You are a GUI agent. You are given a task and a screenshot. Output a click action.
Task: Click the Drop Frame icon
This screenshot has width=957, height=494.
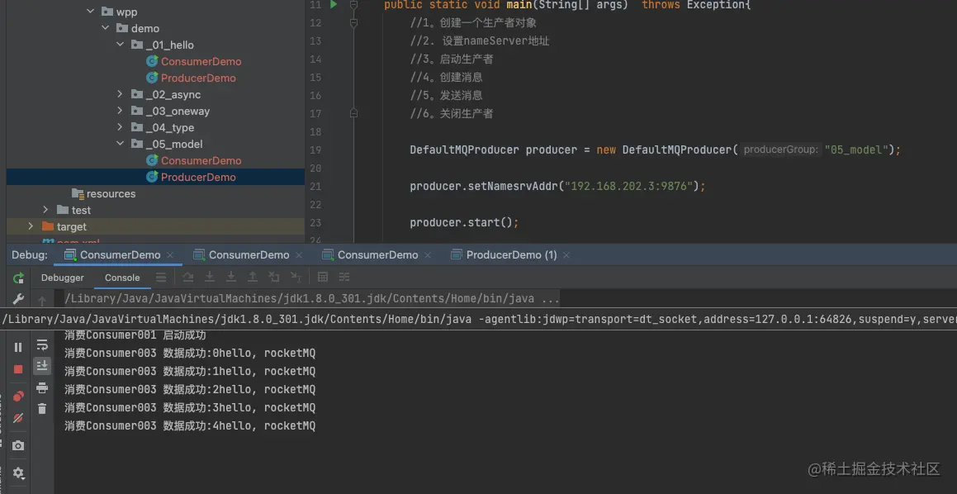[x=274, y=278]
